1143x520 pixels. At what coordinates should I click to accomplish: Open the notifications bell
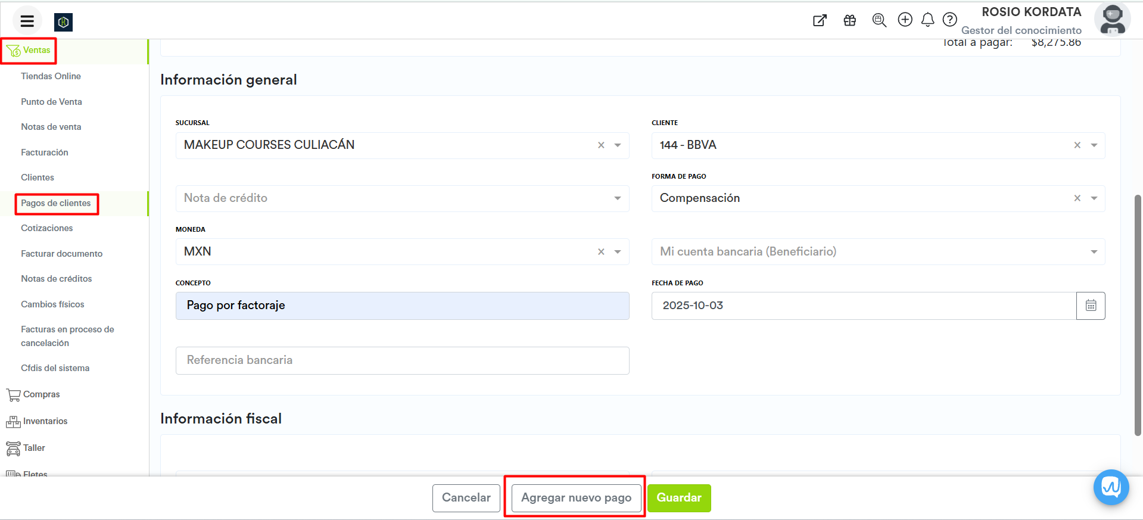click(927, 20)
